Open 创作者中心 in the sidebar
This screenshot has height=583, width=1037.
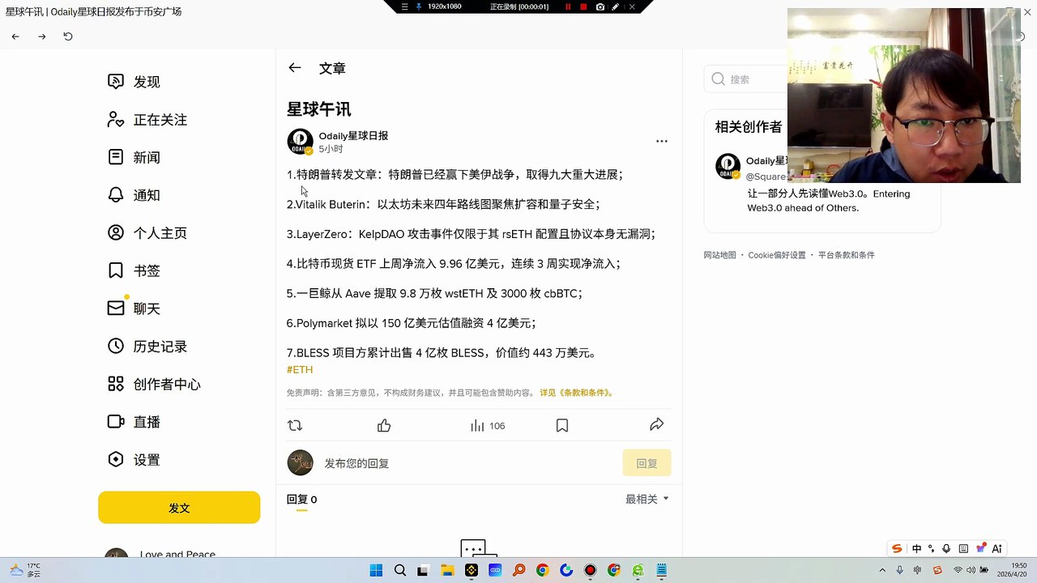154,384
